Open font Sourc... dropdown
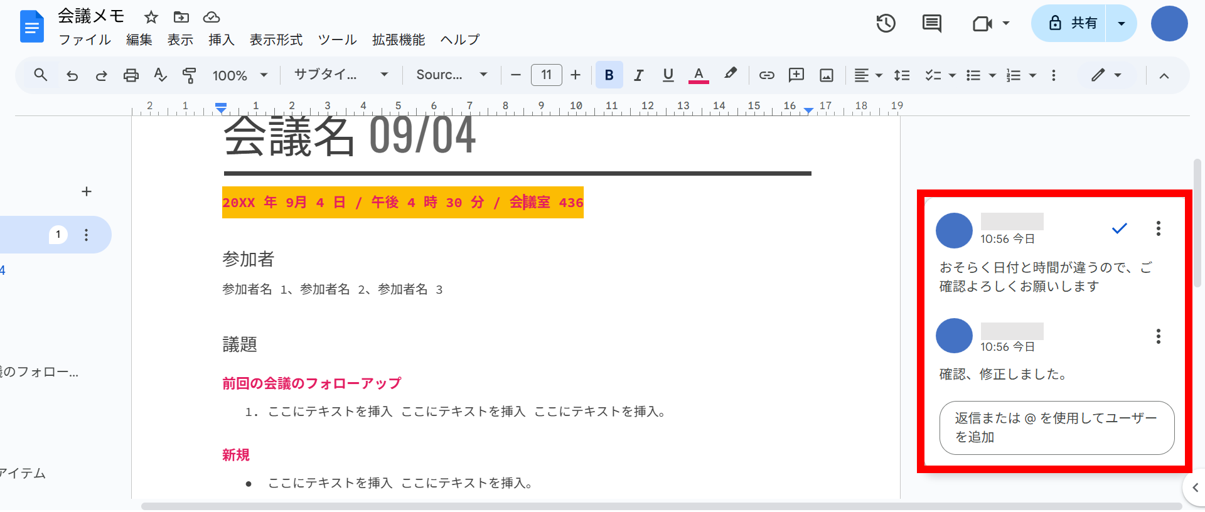1205x512 pixels. 451,75
